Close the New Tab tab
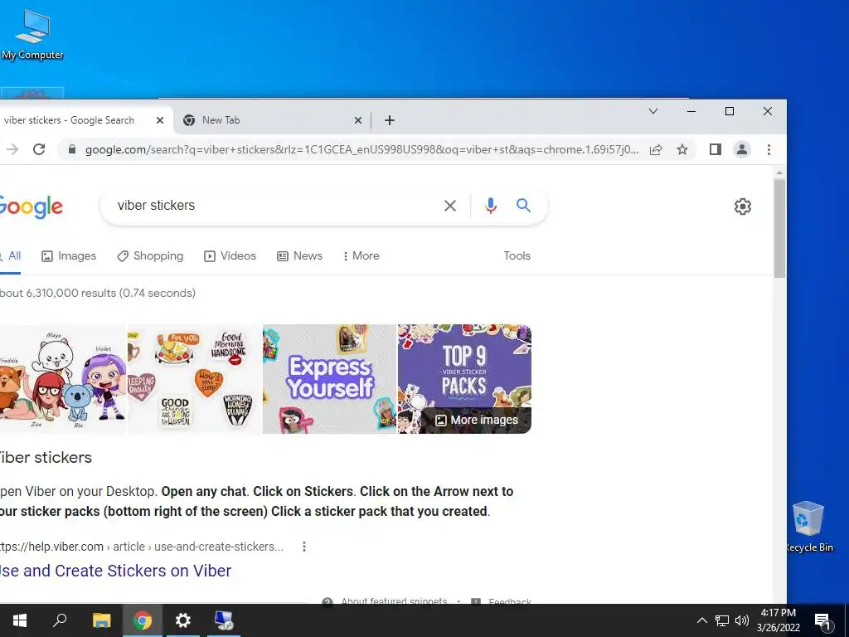This screenshot has height=637, width=849. pos(358,120)
